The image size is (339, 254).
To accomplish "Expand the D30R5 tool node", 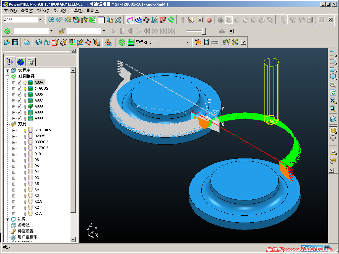I will click(14, 130).
